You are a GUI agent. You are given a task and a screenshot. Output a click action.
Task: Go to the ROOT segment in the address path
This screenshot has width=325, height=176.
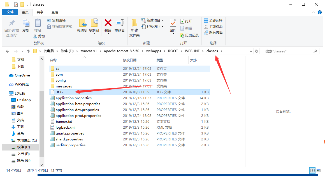(173, 51)
